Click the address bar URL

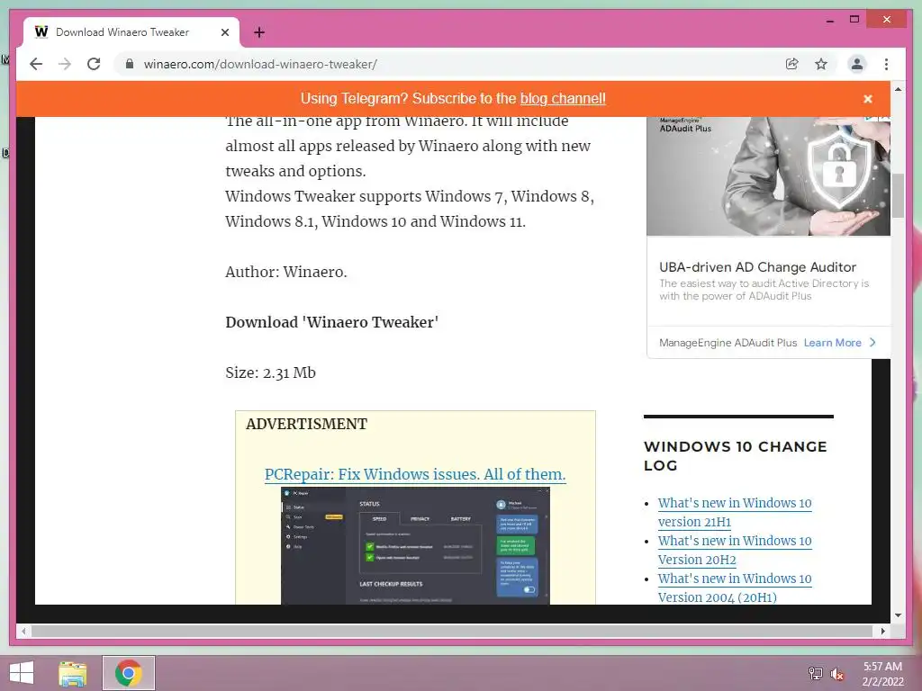point(260,64)
